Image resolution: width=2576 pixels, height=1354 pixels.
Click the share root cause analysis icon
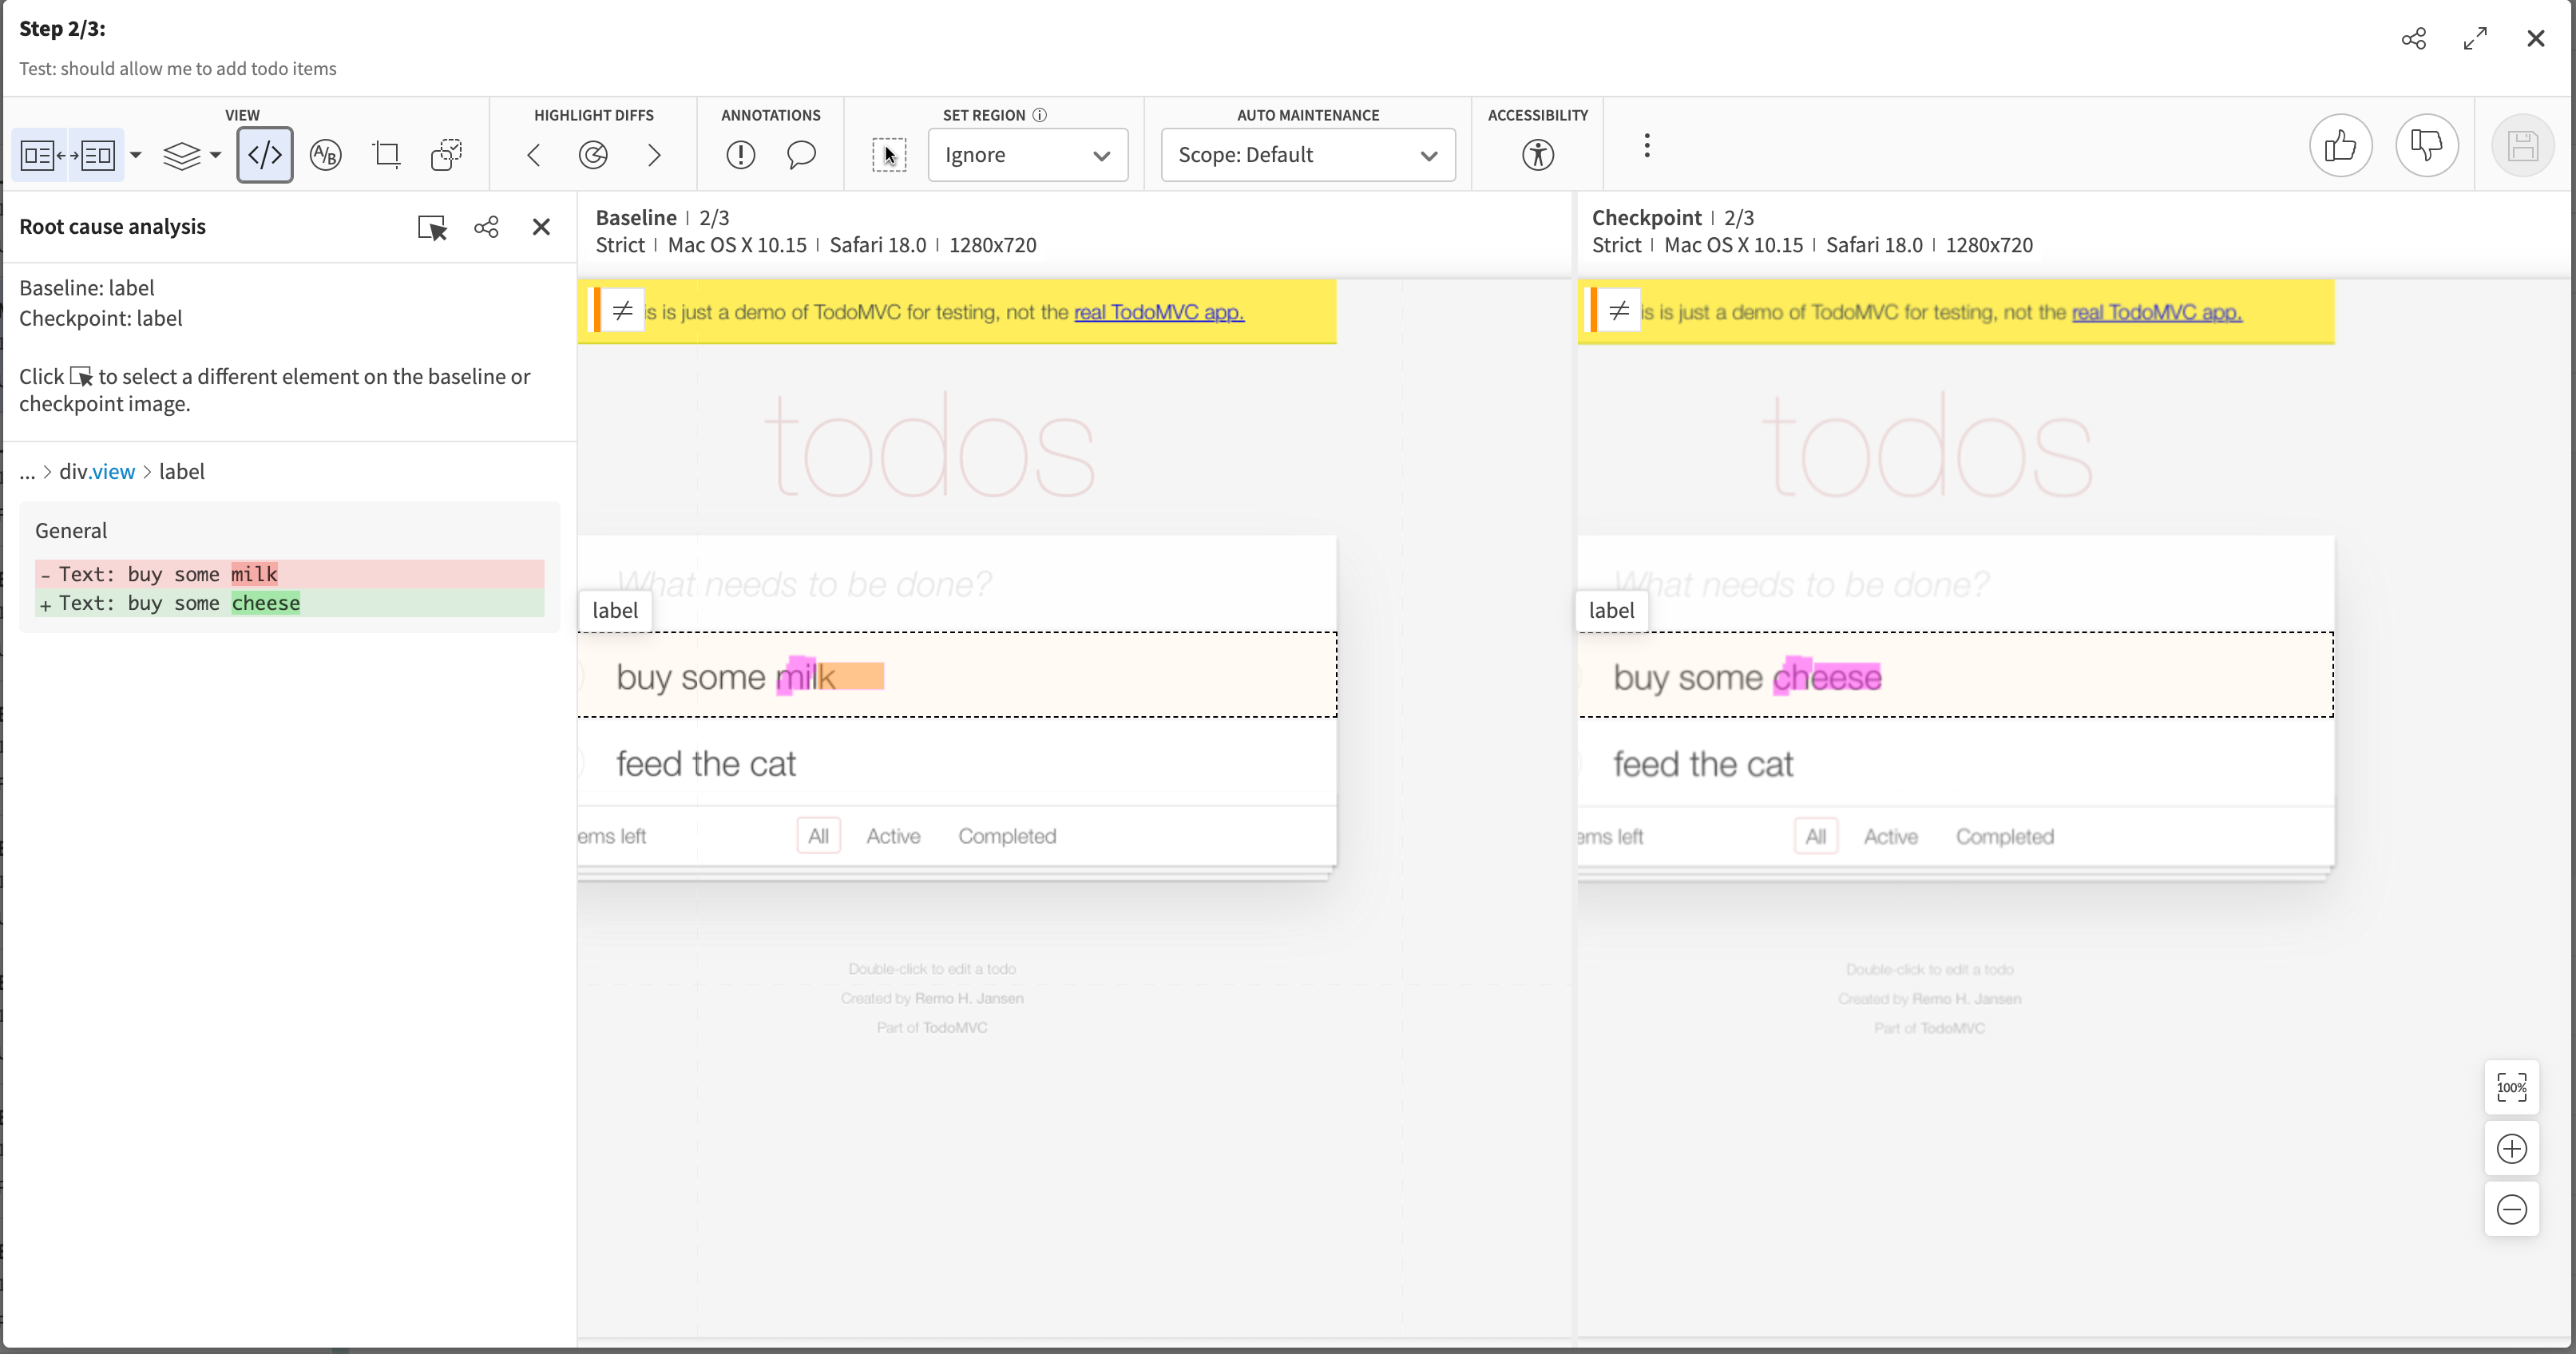[x=487, y=227]
